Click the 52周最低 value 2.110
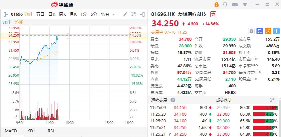 point(231,79)
